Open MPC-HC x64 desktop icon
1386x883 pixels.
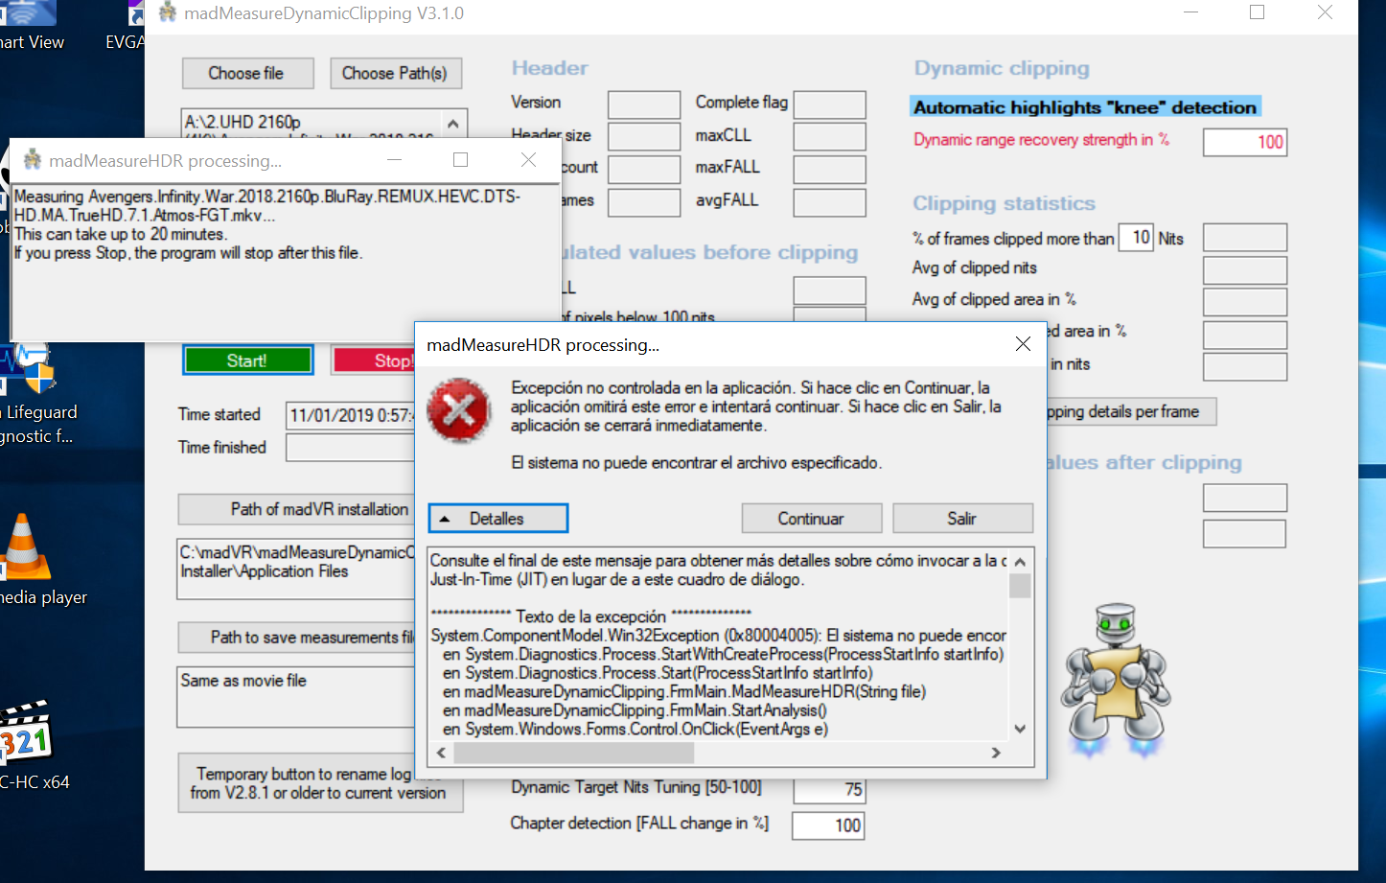coord(25,732)
